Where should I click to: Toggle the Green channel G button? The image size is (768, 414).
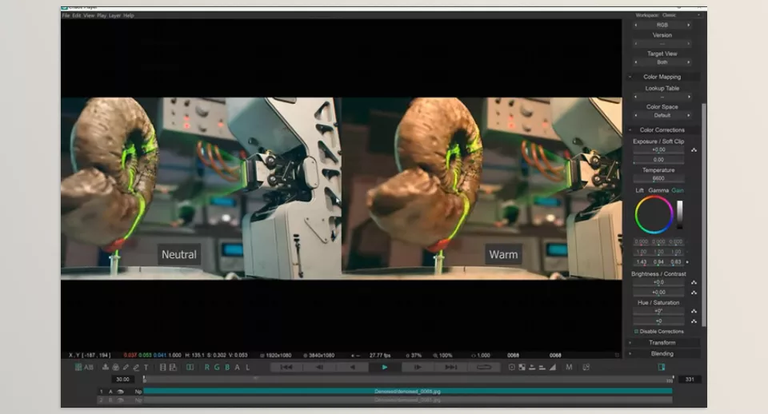pyautogui.click(x=217, y=367)
